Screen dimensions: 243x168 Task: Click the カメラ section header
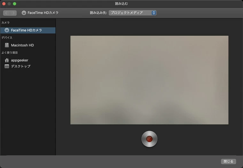pyautogui.click(x=5, y=23)
